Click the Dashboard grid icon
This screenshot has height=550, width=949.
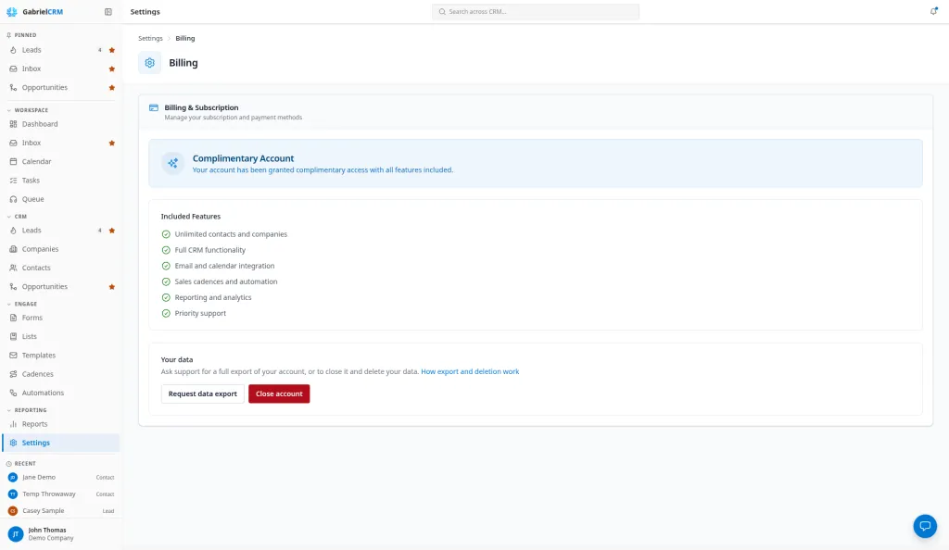13,124
